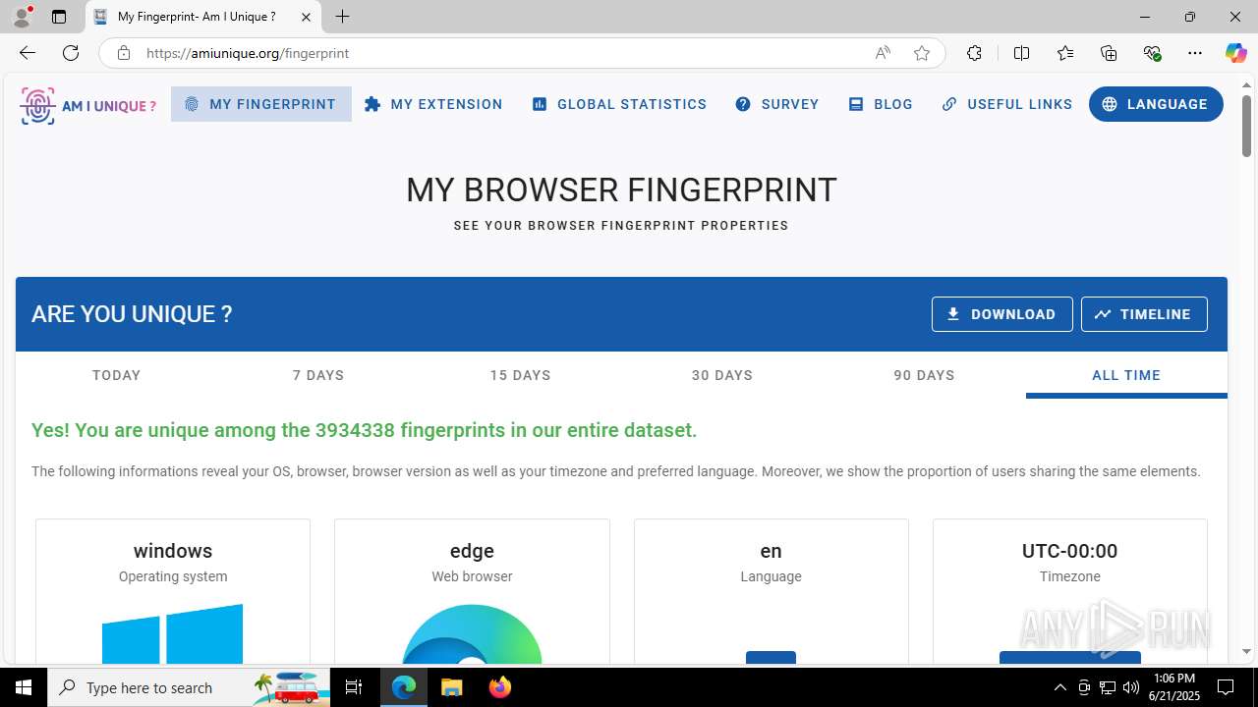This screenshot has width=1258, height=707.
Task: Select the 15 Days tab
Action: click(x=520, y=375)
